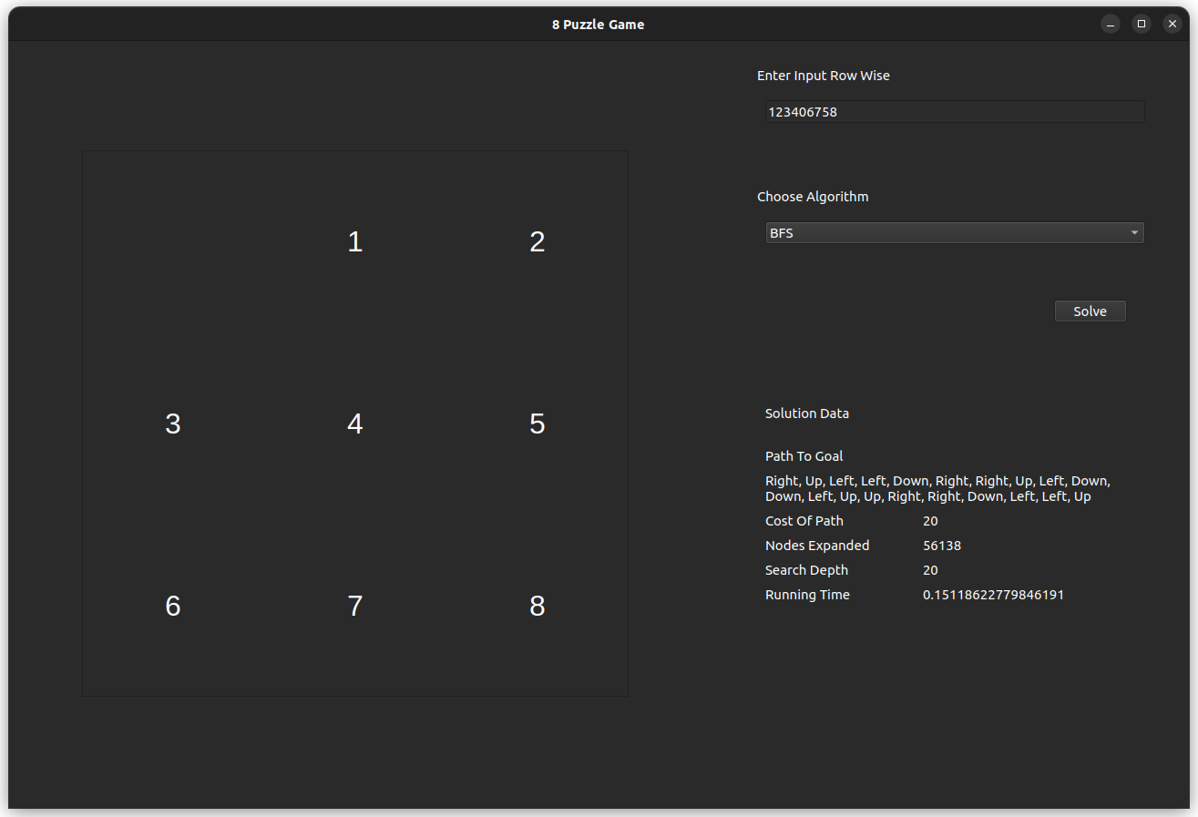Click the nodes expanded value 56138
Screen dimensions: 1198x817
tap(942, 546)
